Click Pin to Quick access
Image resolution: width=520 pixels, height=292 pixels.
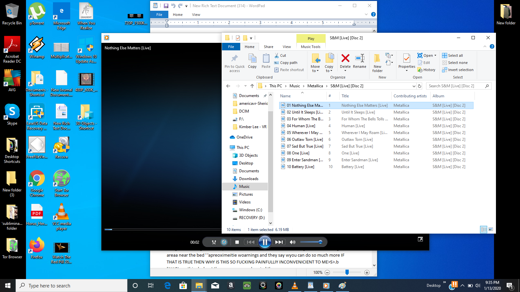click(x=235, y=63)
